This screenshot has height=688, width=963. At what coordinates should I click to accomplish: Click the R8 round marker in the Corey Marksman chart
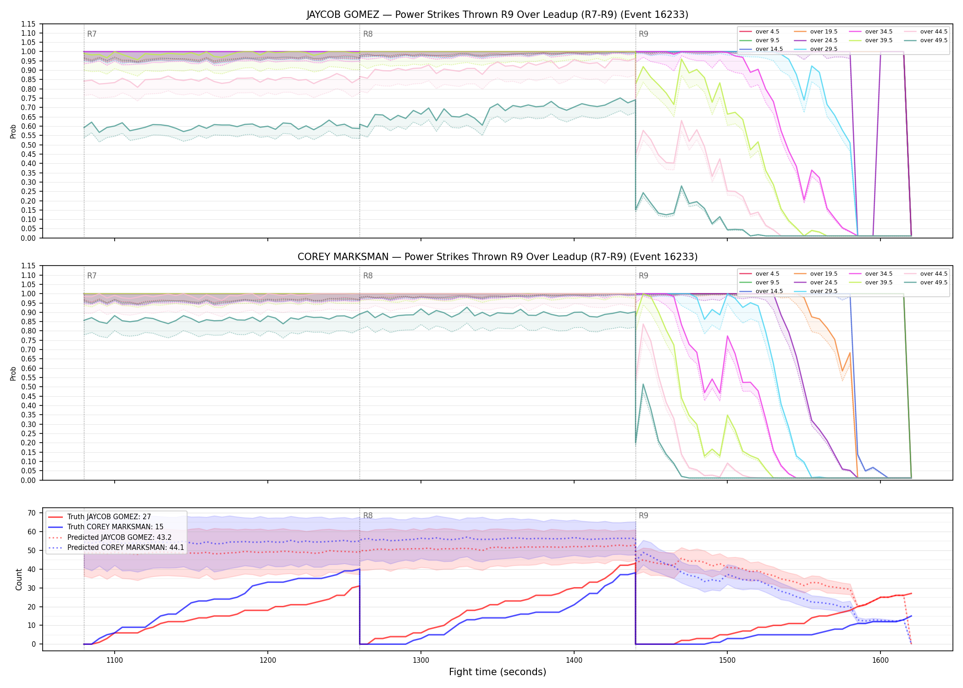pyautogui.click(x=368, y=276)
